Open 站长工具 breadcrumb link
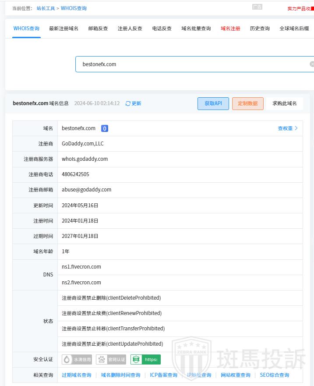The width and height of the screenshot is (314, 386). point(46,8)
